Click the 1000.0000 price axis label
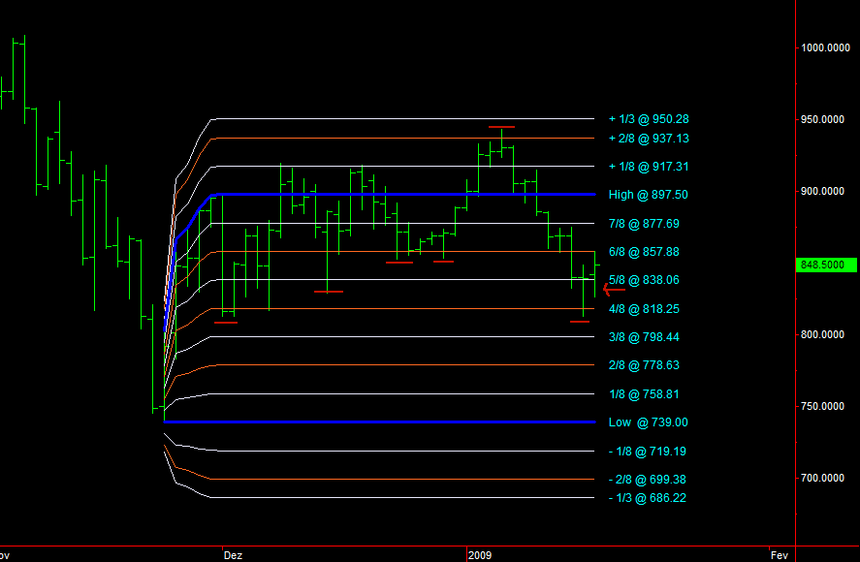Viewport: 860px width, 562px height. 823,48
